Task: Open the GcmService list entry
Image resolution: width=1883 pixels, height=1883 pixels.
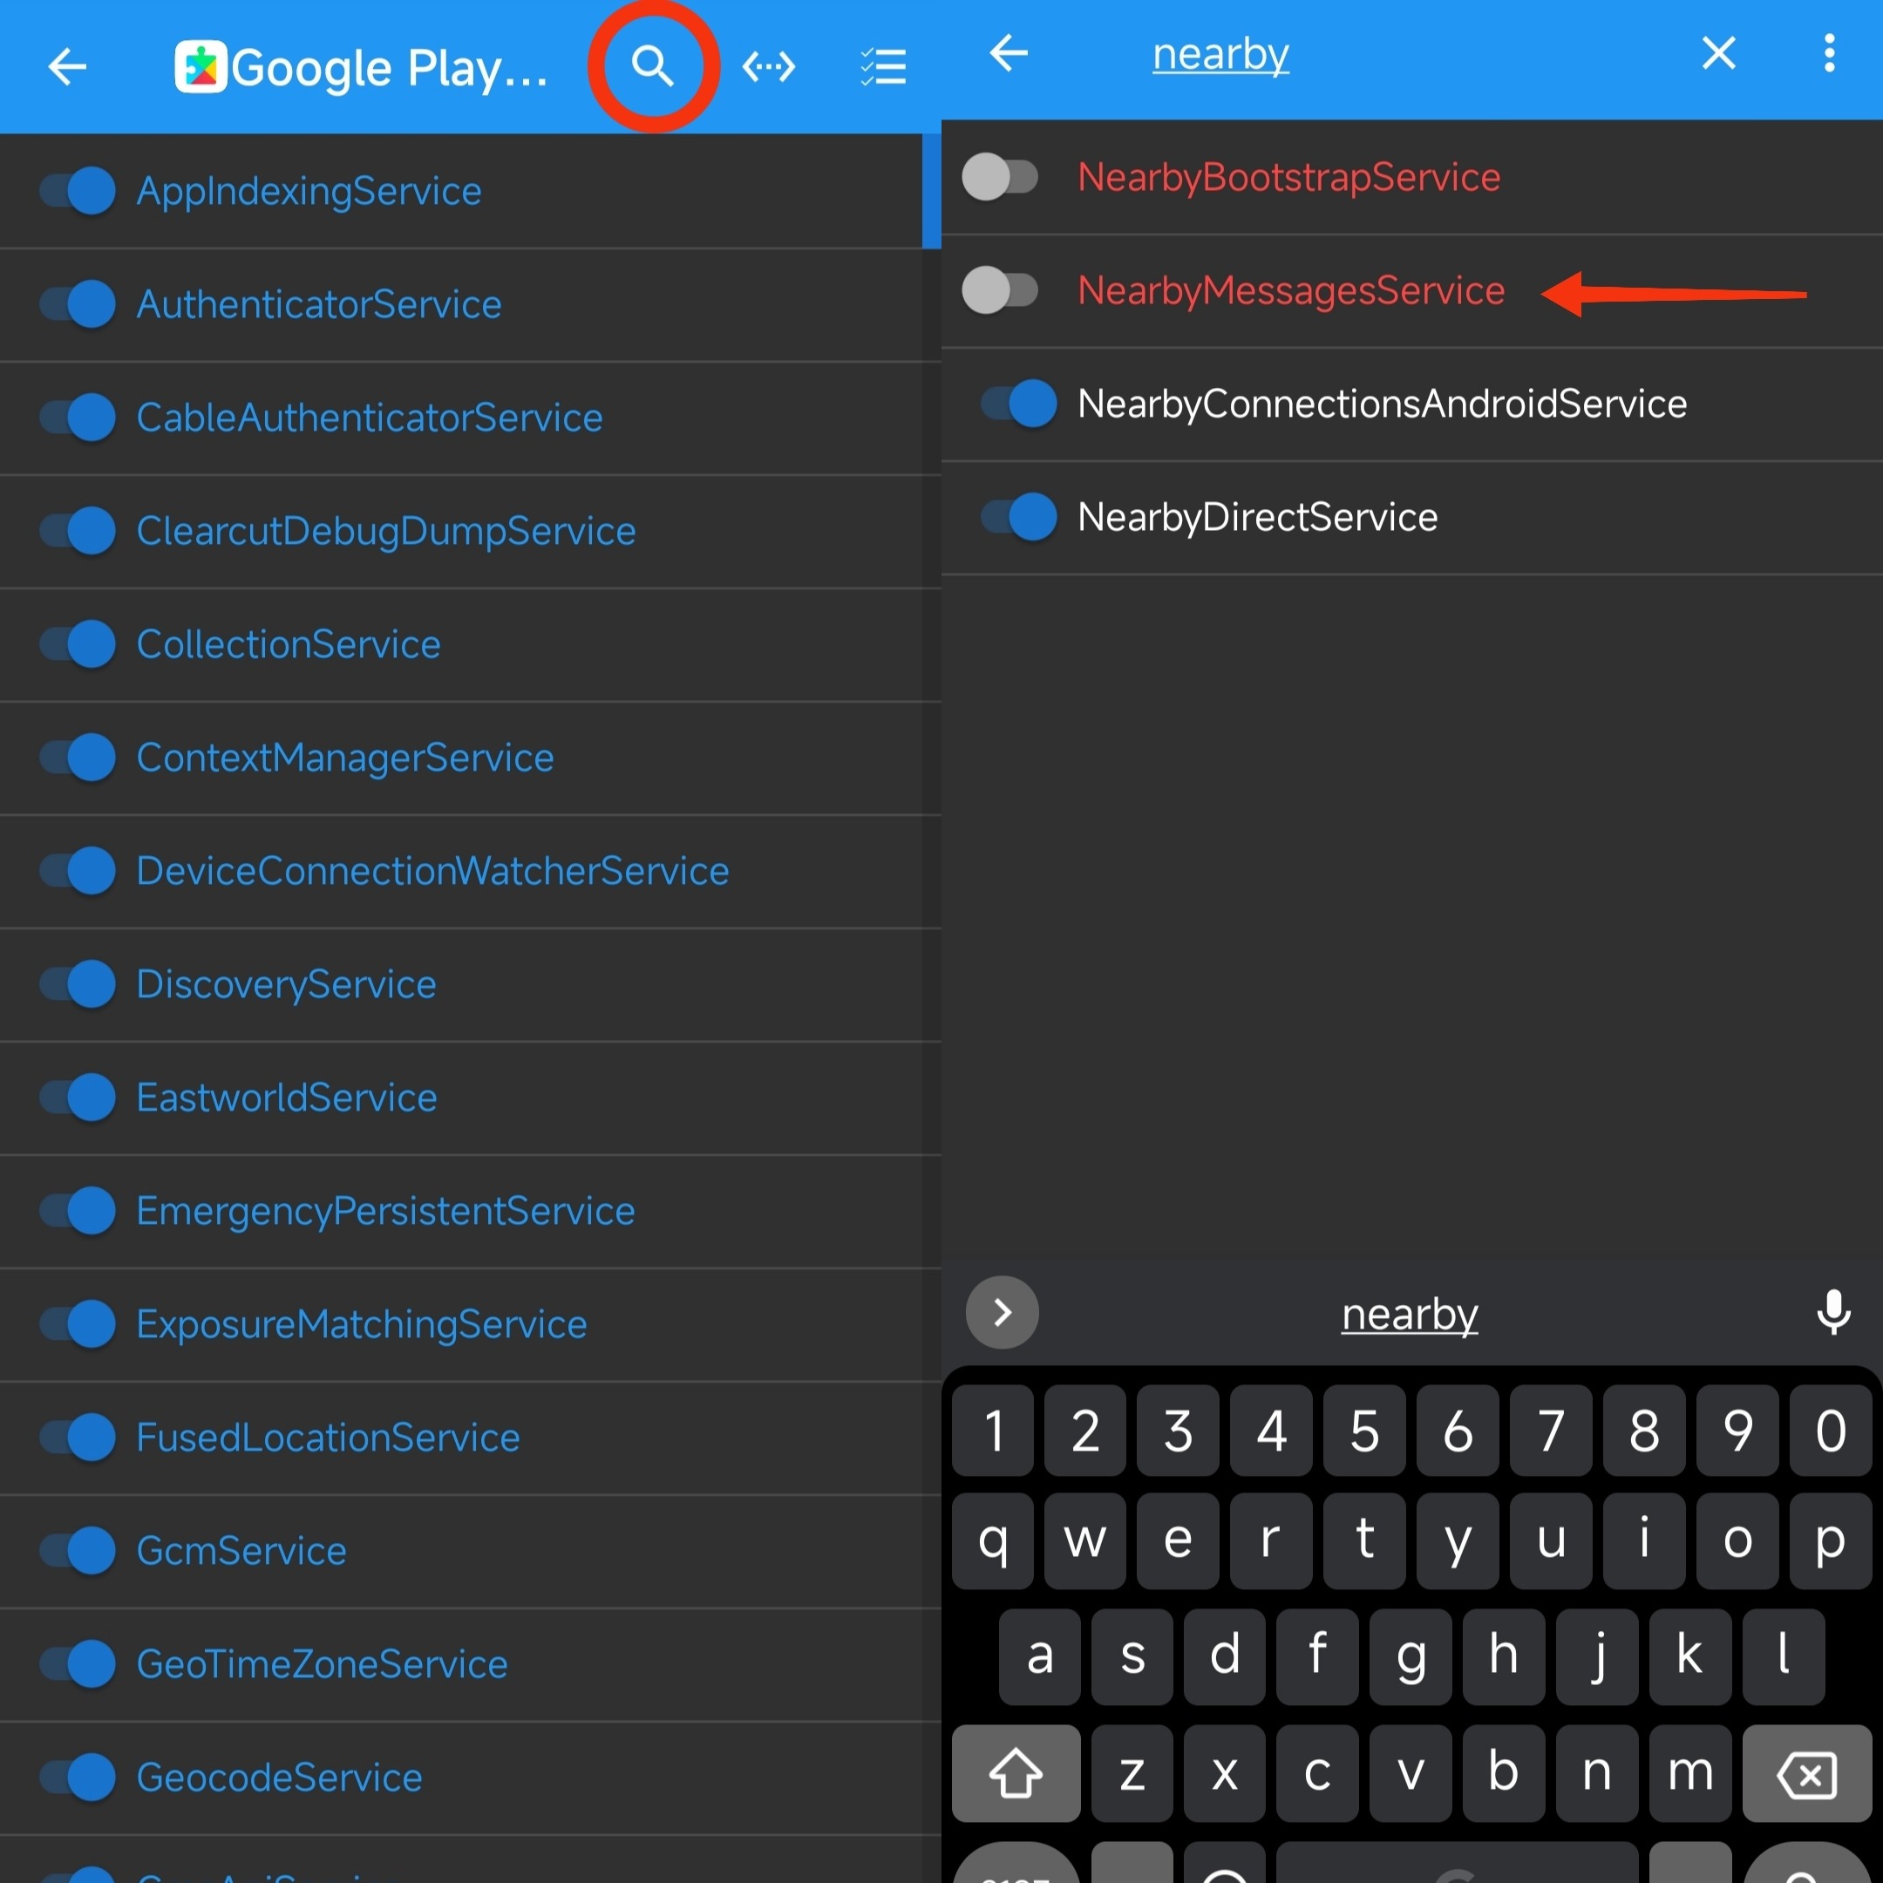Action: 241,1550
